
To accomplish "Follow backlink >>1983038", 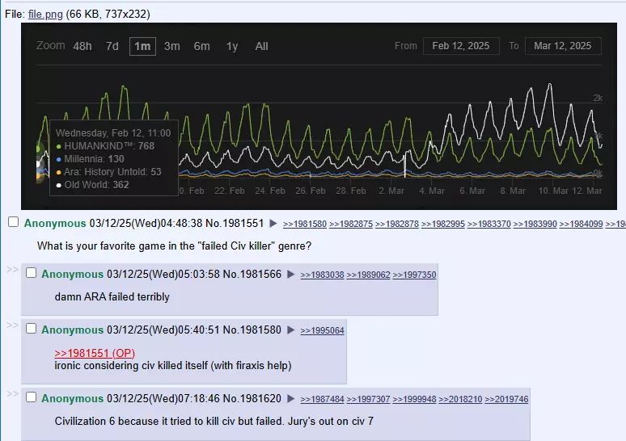I will click(x=322, y=275).
